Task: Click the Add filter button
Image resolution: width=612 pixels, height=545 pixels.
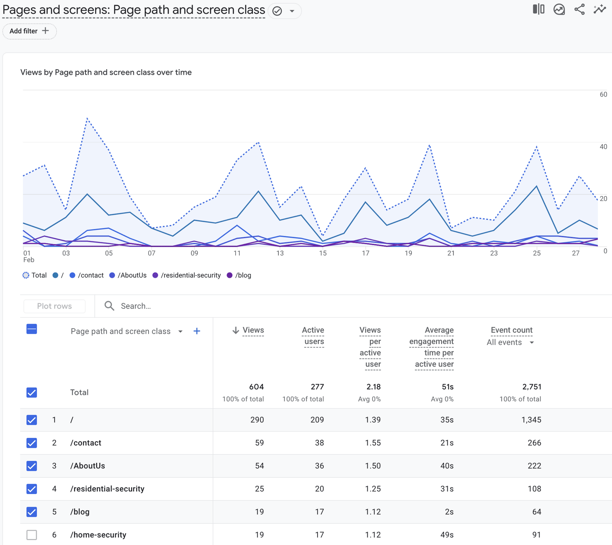Action: [x=29, y=31]
